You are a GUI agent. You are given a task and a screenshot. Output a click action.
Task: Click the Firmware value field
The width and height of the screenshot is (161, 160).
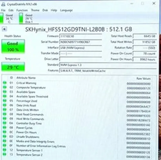point(80,36)
